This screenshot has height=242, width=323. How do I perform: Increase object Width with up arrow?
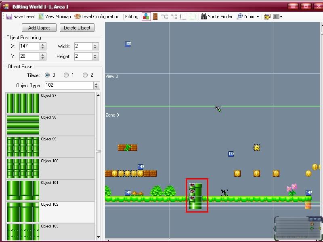(95, 45)
